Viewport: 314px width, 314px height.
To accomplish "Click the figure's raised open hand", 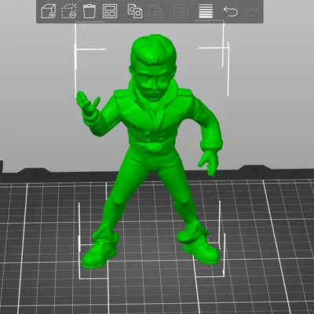I will (87, 104).
